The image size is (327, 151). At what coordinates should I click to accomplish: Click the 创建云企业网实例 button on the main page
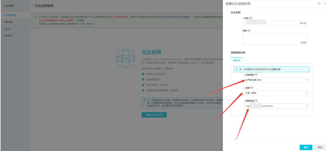[x=154, y=115]
